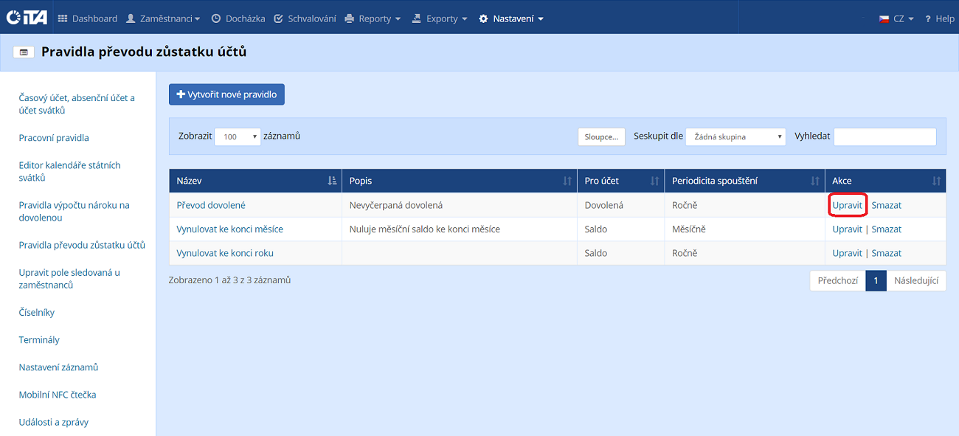The width and height of the screenshot is (959, 436).
Task: Open the records count dropdown showing 100
Action: point(238,136)
